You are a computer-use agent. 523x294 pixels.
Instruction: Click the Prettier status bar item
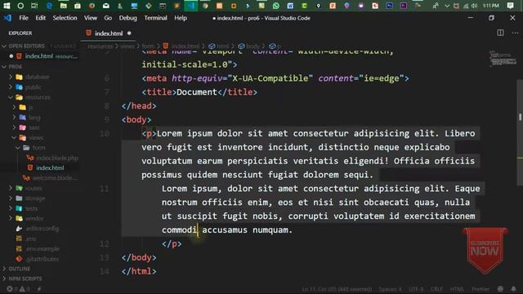click(x=481, y=289)
